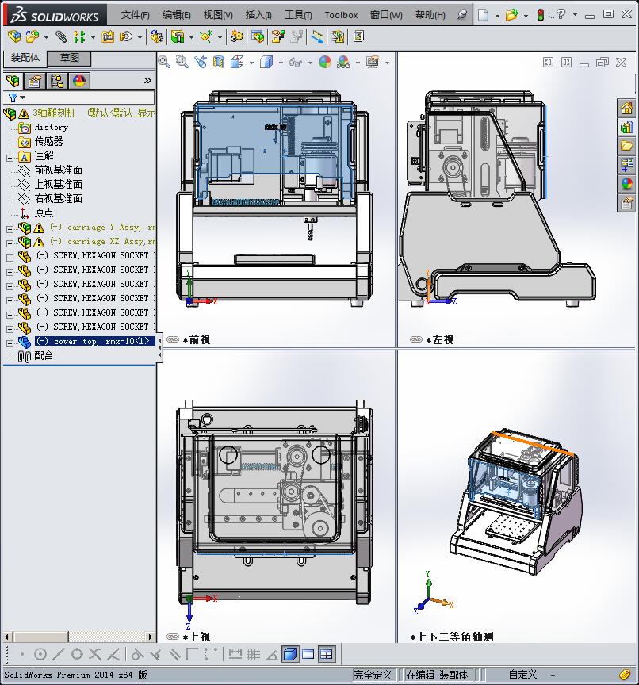Select the 配合 mates folder
This screenshot has height=685, width=639.
(44, 356)
